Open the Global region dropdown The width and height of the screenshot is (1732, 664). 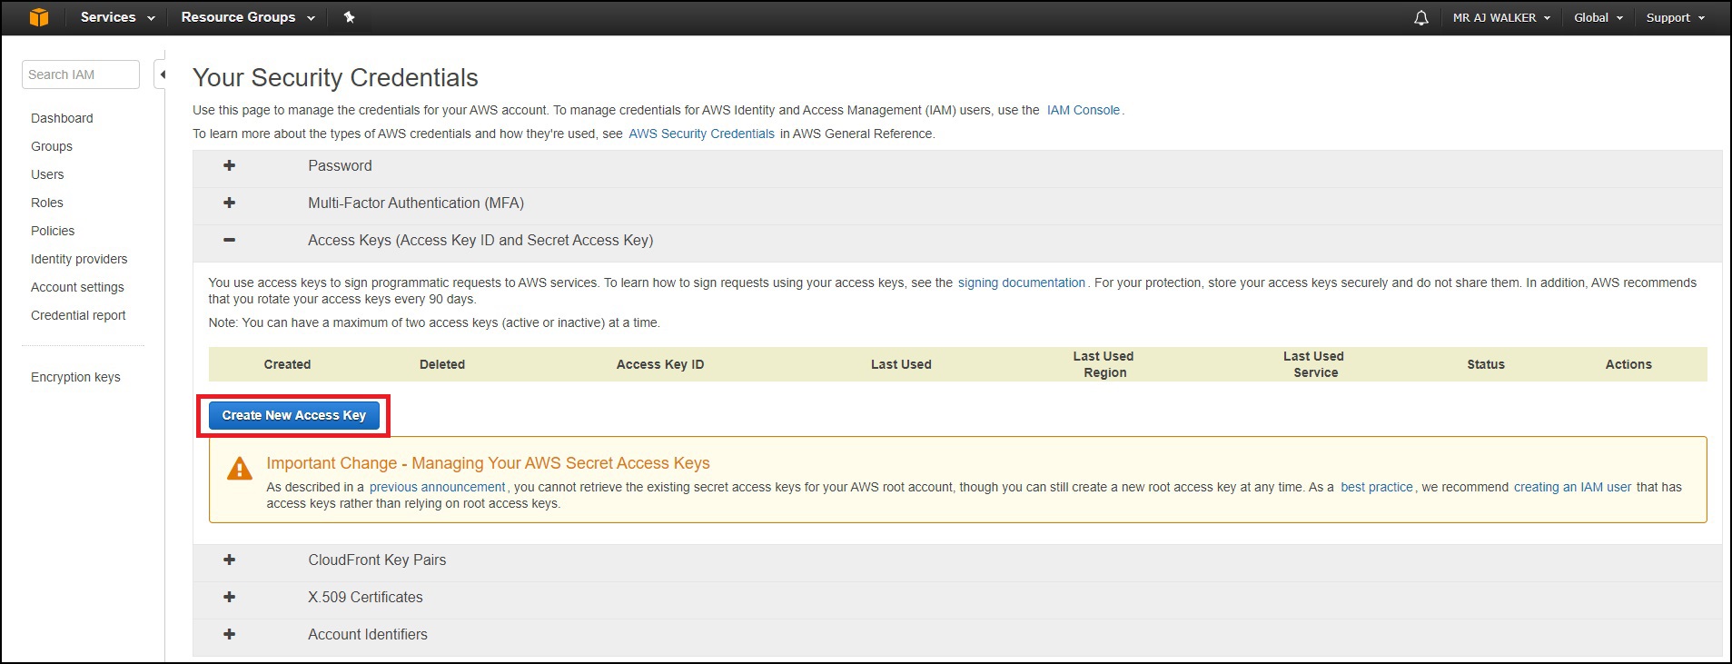[1598, 17]
